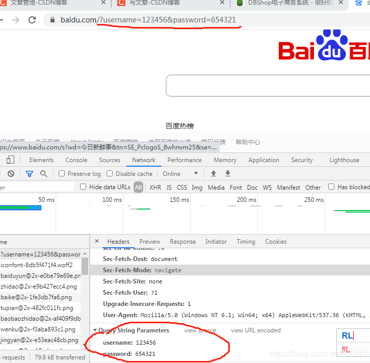
Task: Export HAR file with the download arrow
Action: coord(228,173)
